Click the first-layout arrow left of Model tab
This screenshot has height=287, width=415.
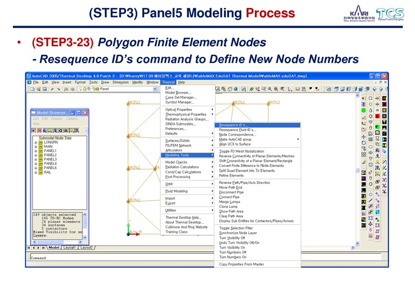coord(29,248)
